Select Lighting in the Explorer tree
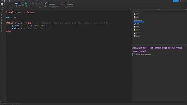The width and height of the screenshot is (187, 105). coord(137,17)
